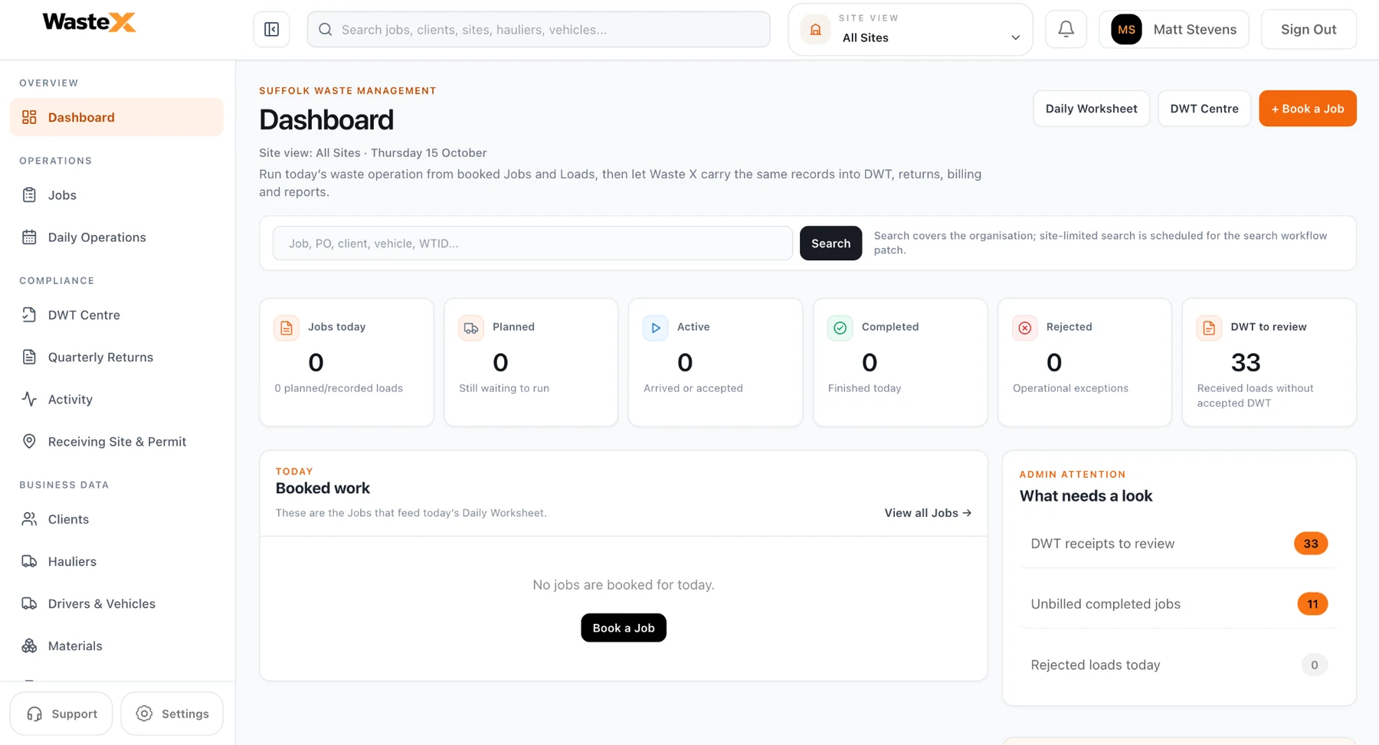The height and width of the screenshot is (745, 1379).
Task: Click the black Search button
Action: coord(830,243)
